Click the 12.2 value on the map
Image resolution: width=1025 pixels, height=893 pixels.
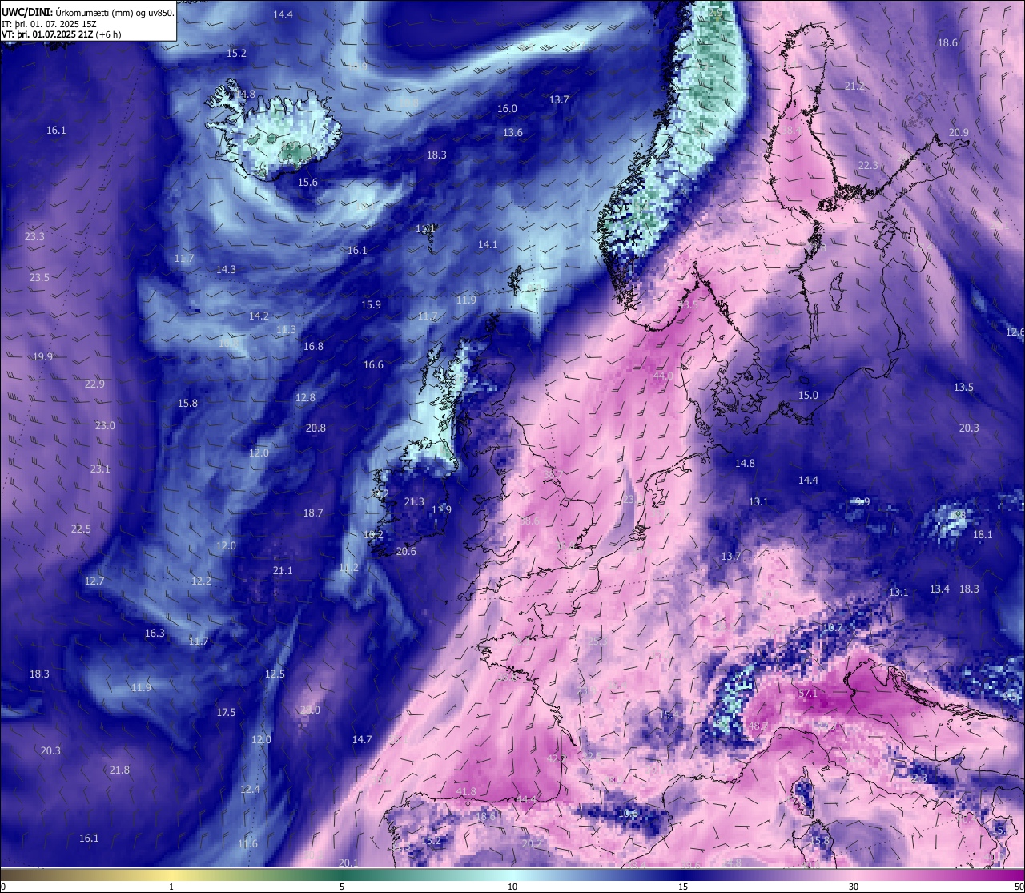tap(201, 581)
